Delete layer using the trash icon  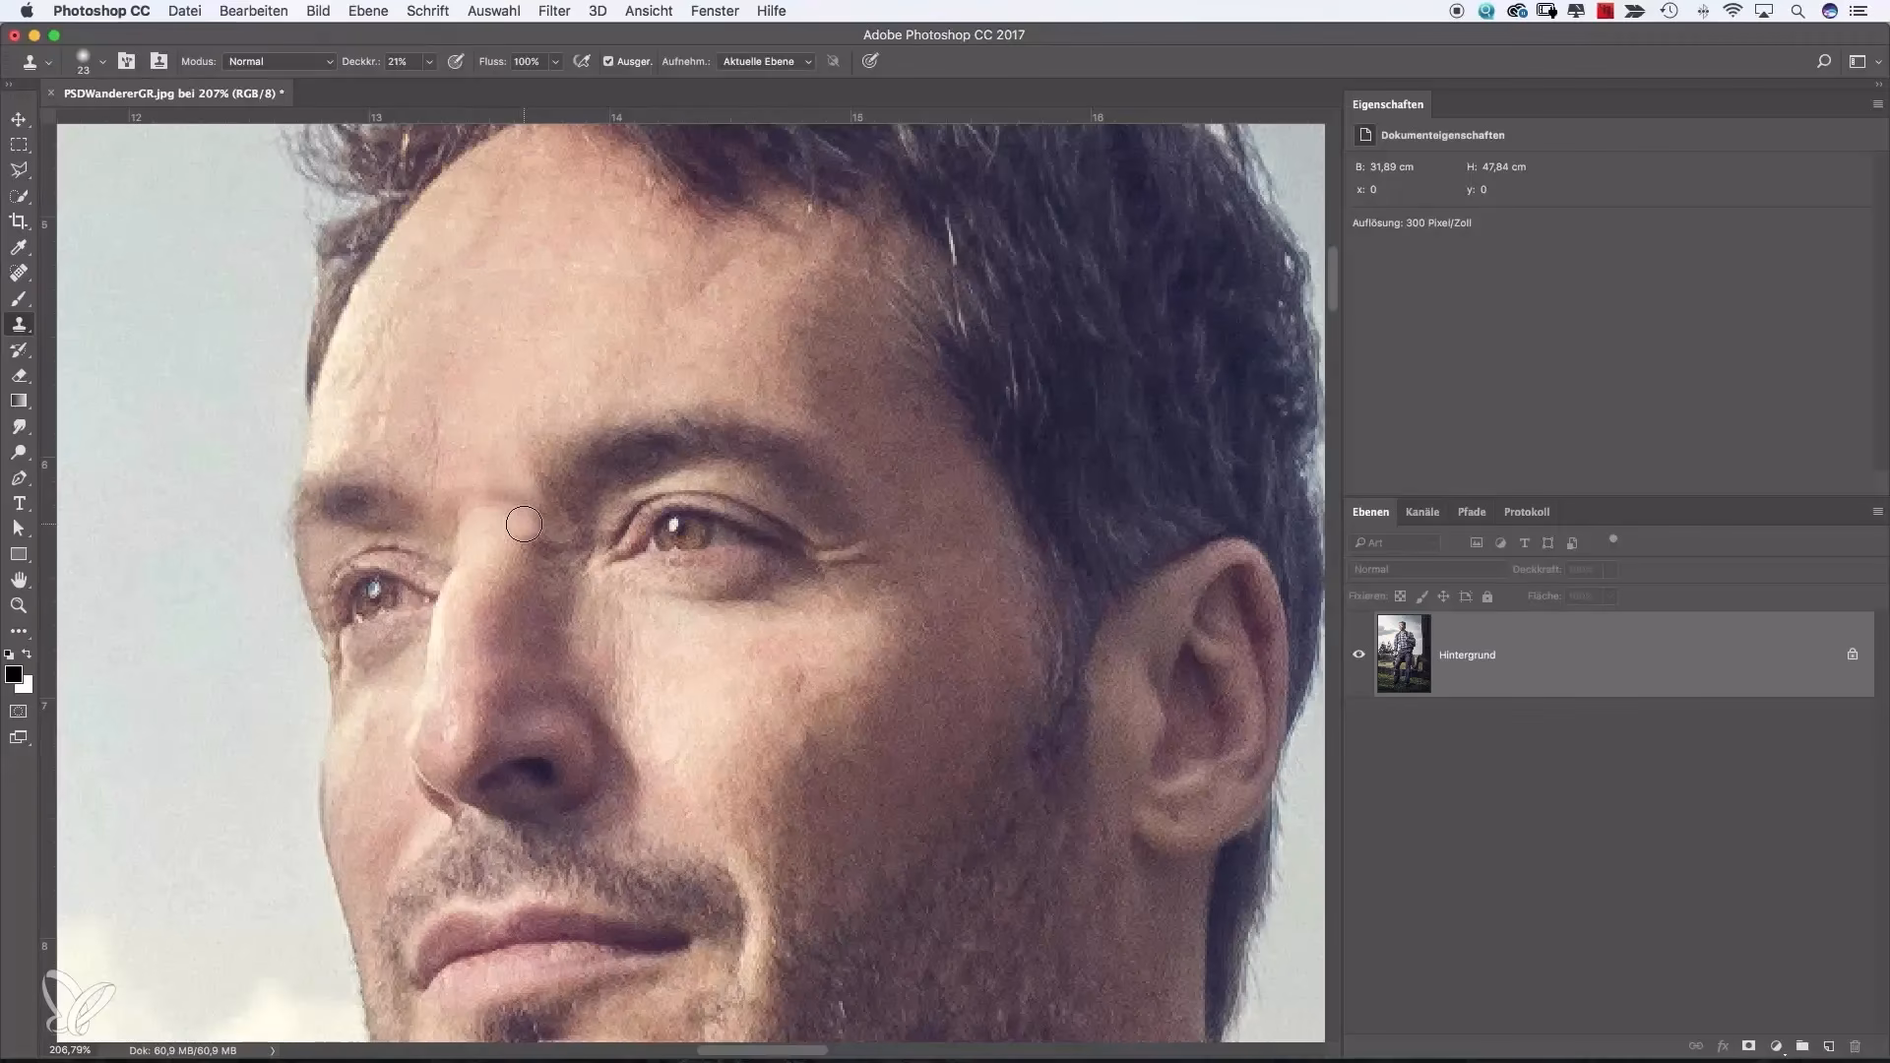point(1857,1046)
